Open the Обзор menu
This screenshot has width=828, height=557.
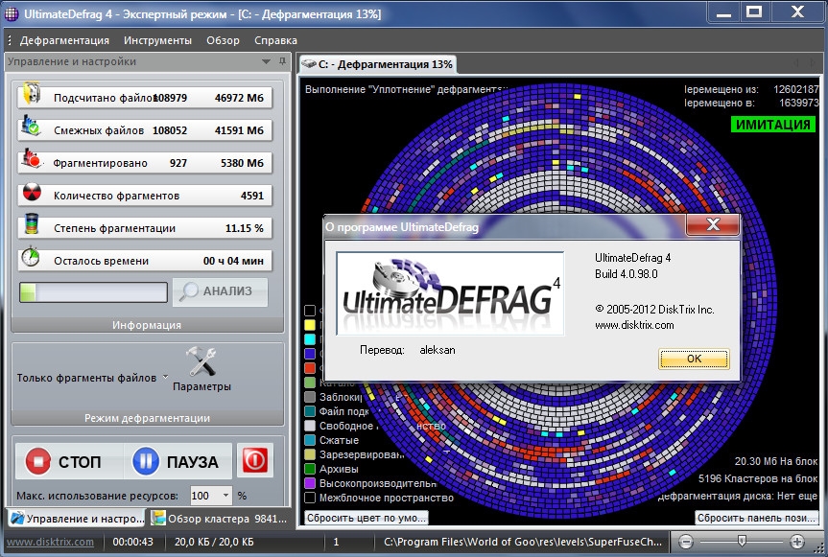223,40
